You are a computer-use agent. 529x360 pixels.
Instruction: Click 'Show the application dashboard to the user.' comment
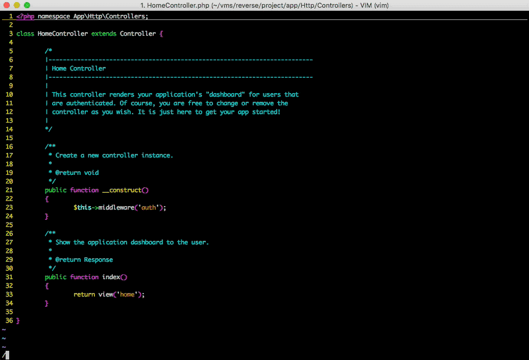(132, 242)
